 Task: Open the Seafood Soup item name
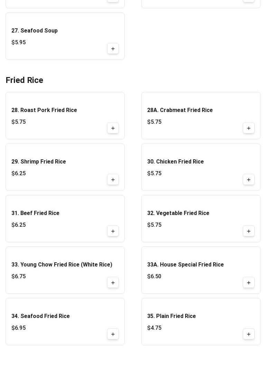[x=35, y=31]
